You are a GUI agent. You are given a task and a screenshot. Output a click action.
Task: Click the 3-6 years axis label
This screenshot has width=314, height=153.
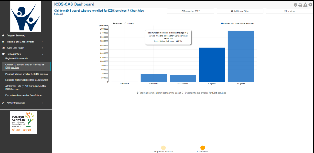tap(241, 84)
